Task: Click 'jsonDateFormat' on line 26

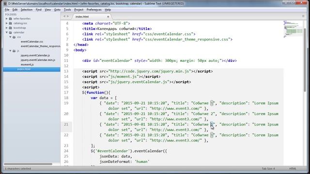Action: coord(115,161)
